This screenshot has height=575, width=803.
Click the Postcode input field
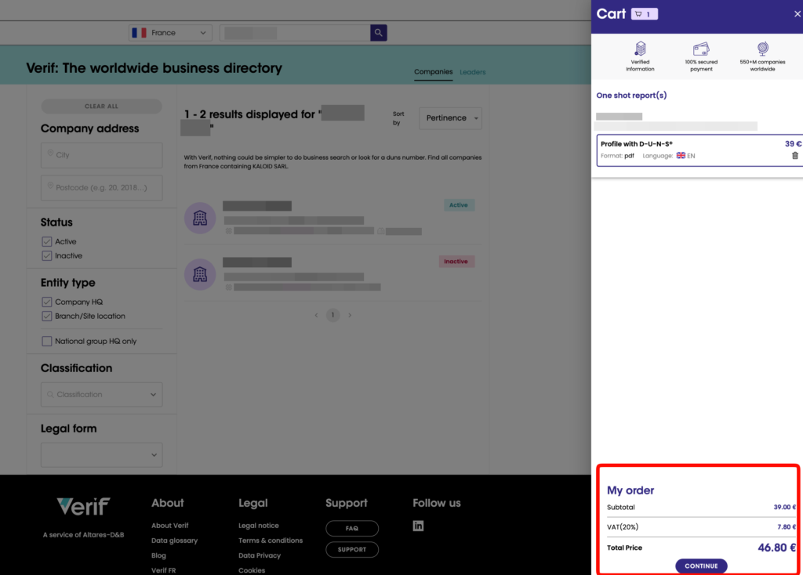pos(101,188)
